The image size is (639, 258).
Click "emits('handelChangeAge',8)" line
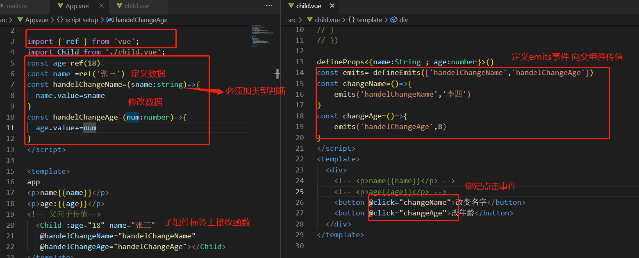pyautogui.click(x=390, y=127)
